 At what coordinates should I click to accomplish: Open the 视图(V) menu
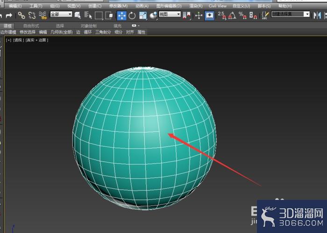[74, 6]
